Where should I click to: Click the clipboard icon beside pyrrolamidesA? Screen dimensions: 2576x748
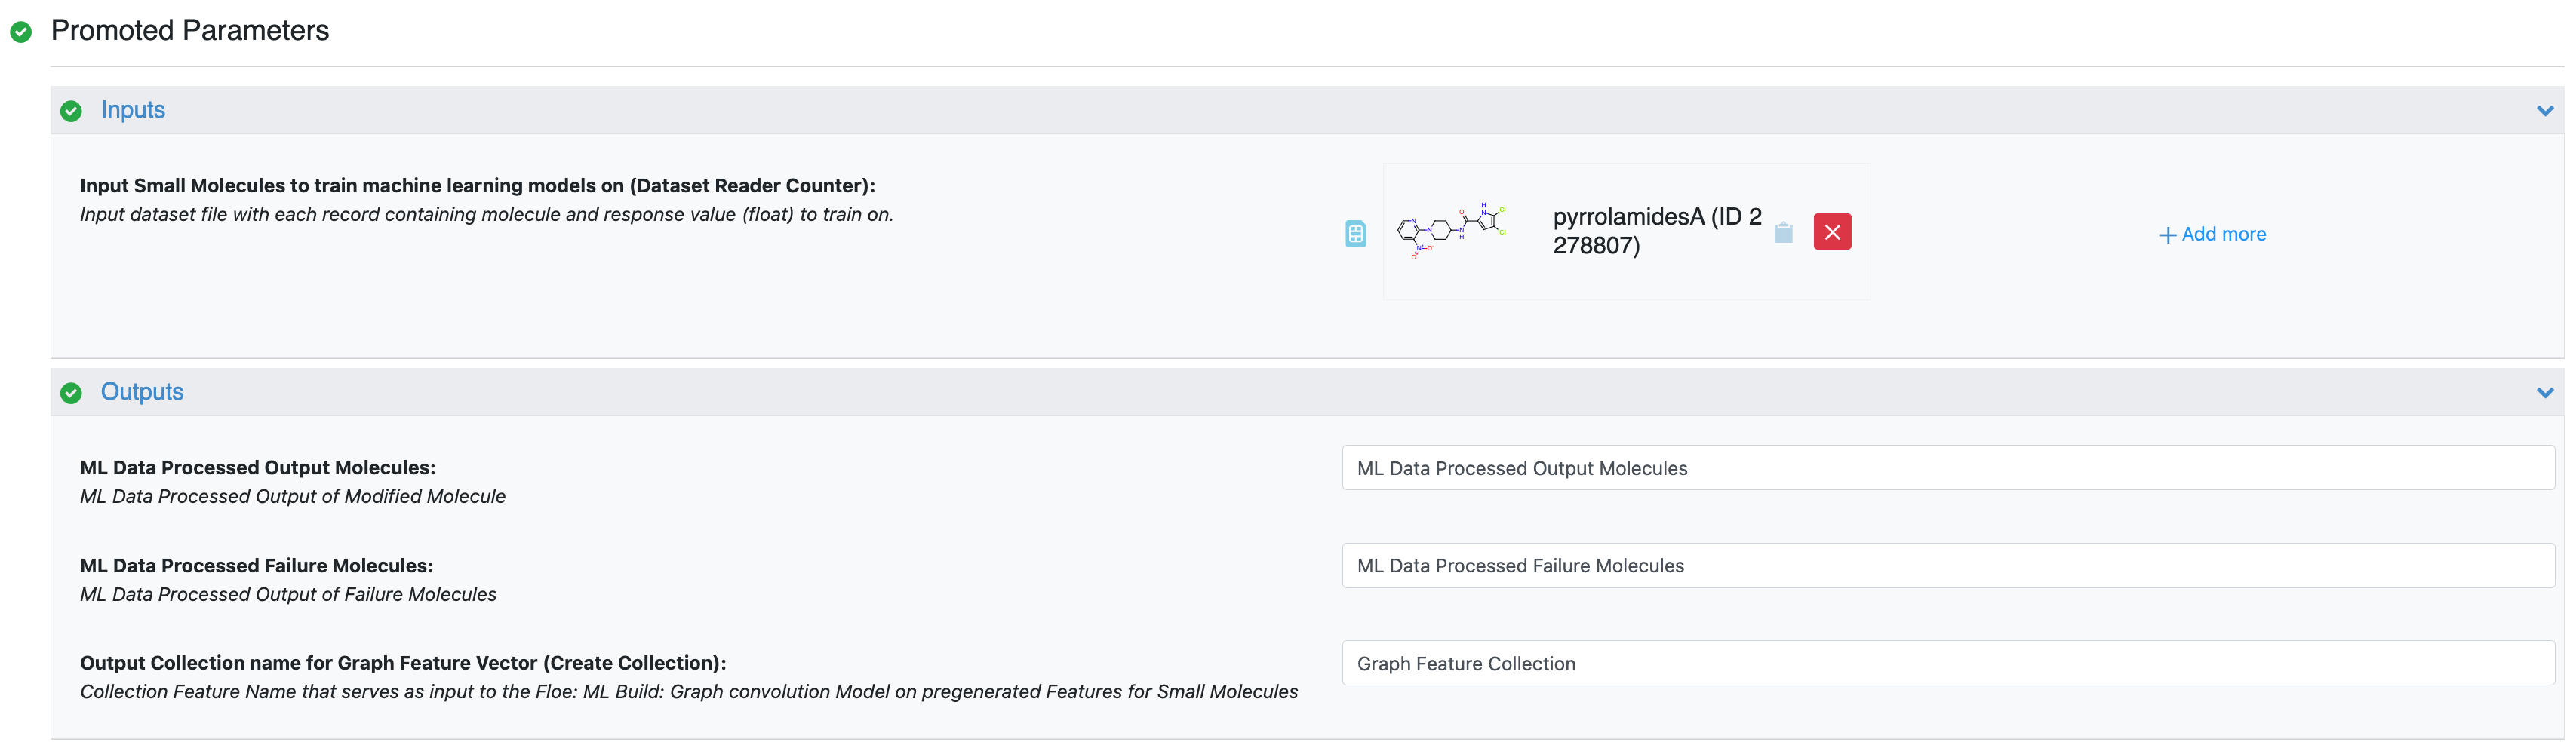pos(1783,233)
